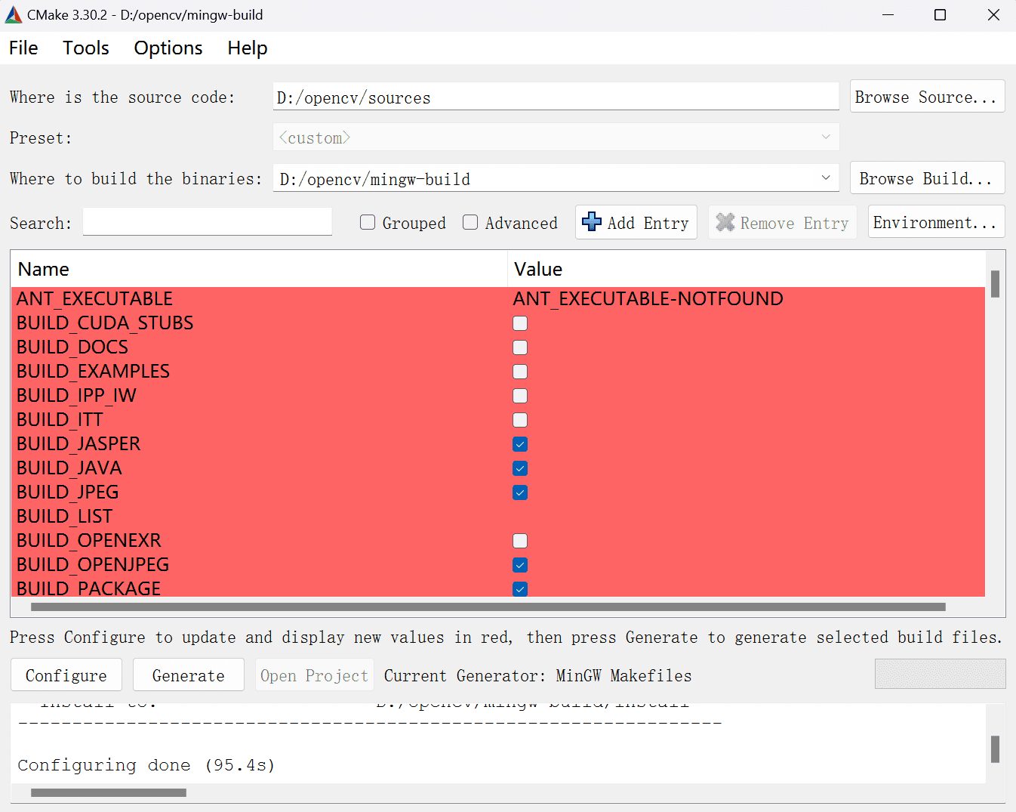Image resolution: width=1016 pixels, height=812 pixels.
Task: Check the BUILD_DOCS option
Action: (x=520, y=347)
